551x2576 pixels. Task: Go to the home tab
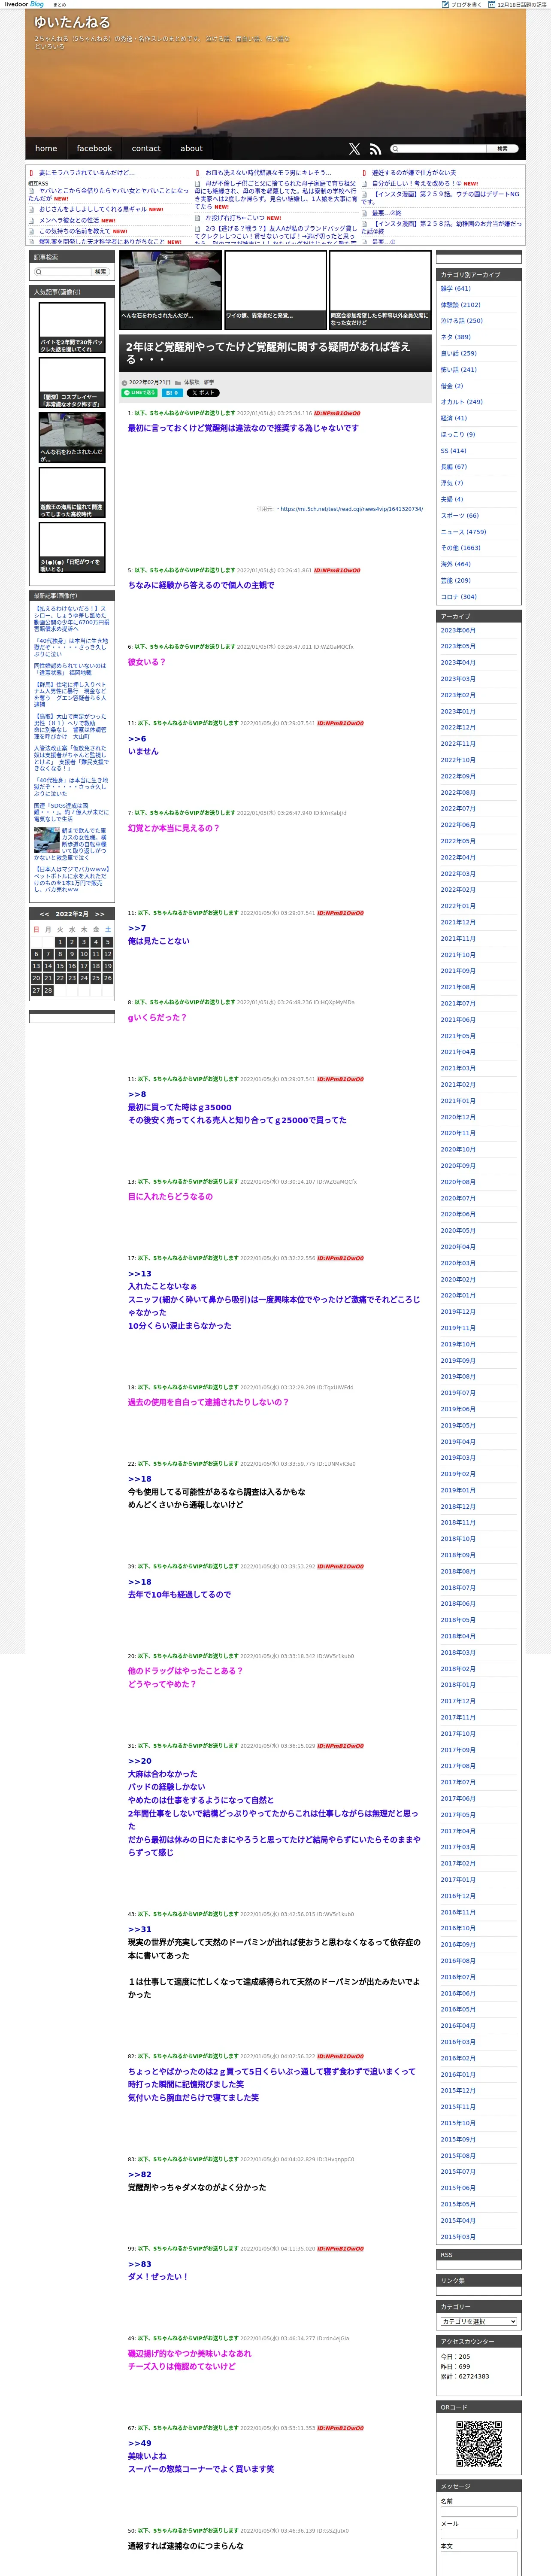pos(46,148)
